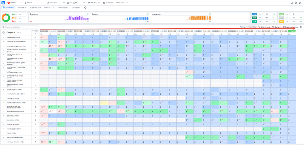Switch to the optolider.ru tab
The image size is (304, 145).
coord(22,7)
